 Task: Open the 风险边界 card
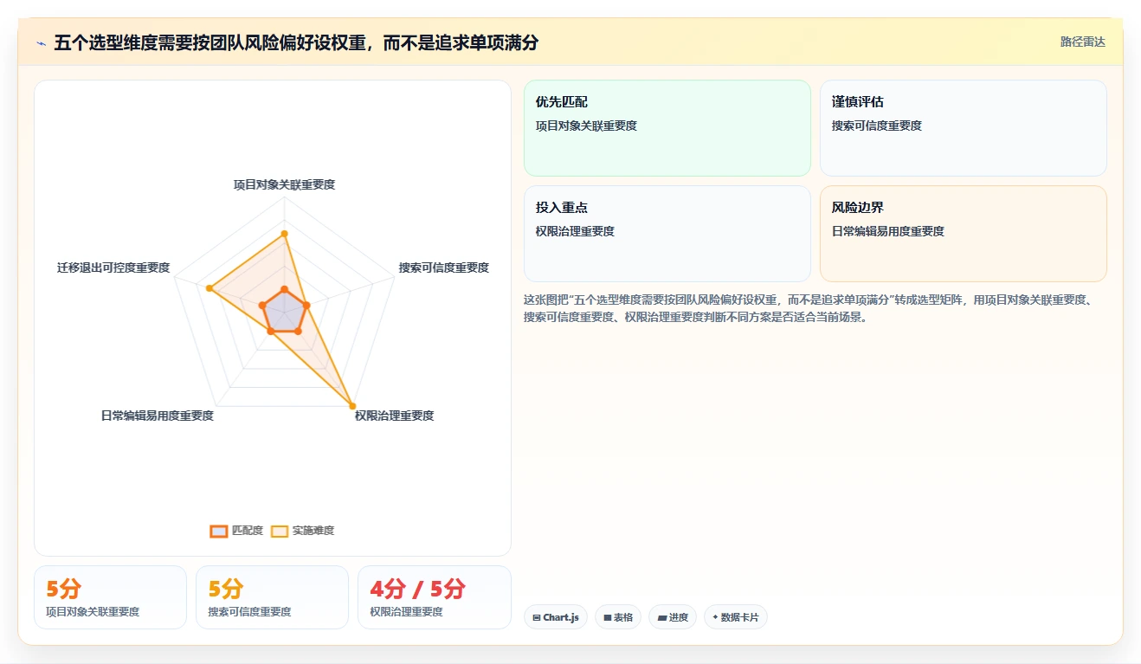pyautogui.click(x=964, y=234)
